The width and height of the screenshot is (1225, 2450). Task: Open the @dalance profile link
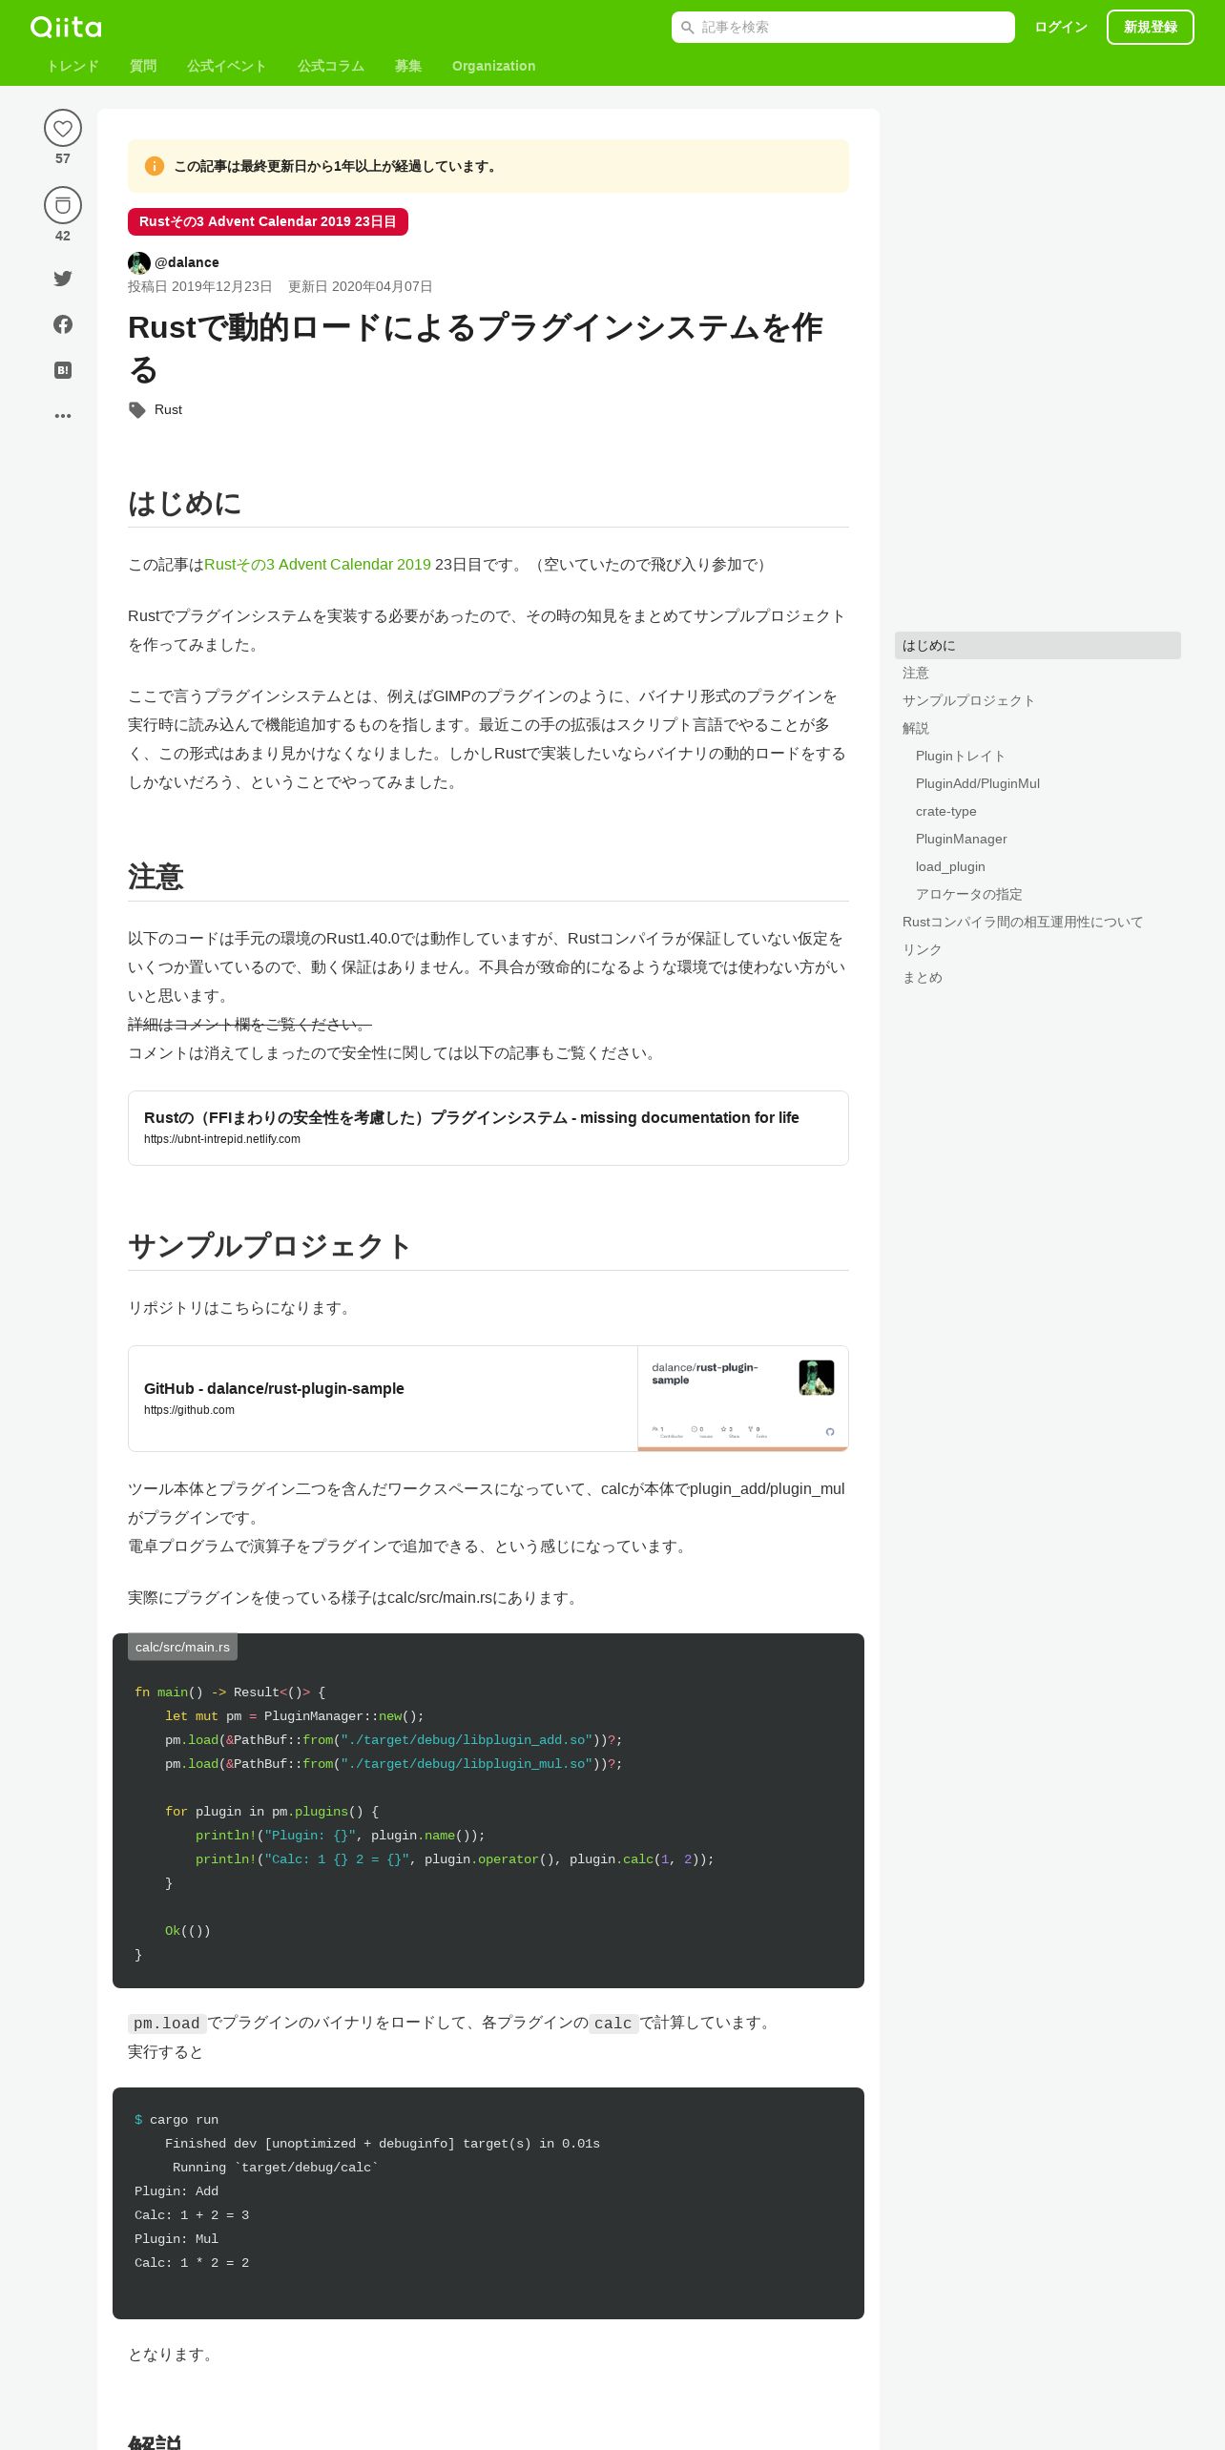(x=187, y=262)
